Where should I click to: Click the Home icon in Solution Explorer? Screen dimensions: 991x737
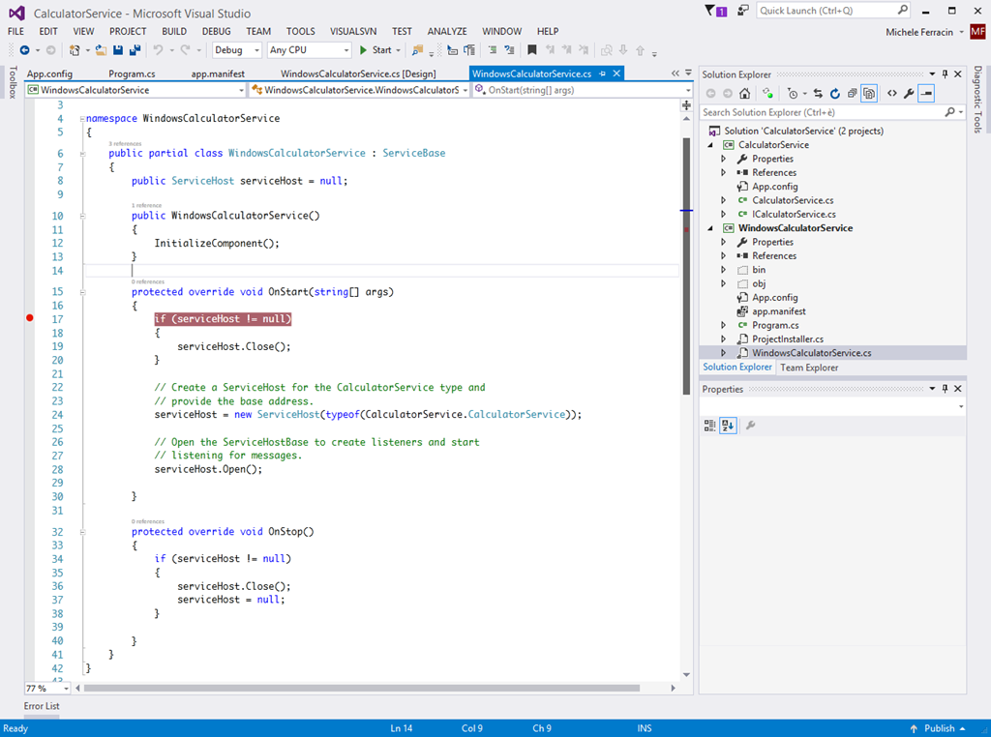(744, 94)
